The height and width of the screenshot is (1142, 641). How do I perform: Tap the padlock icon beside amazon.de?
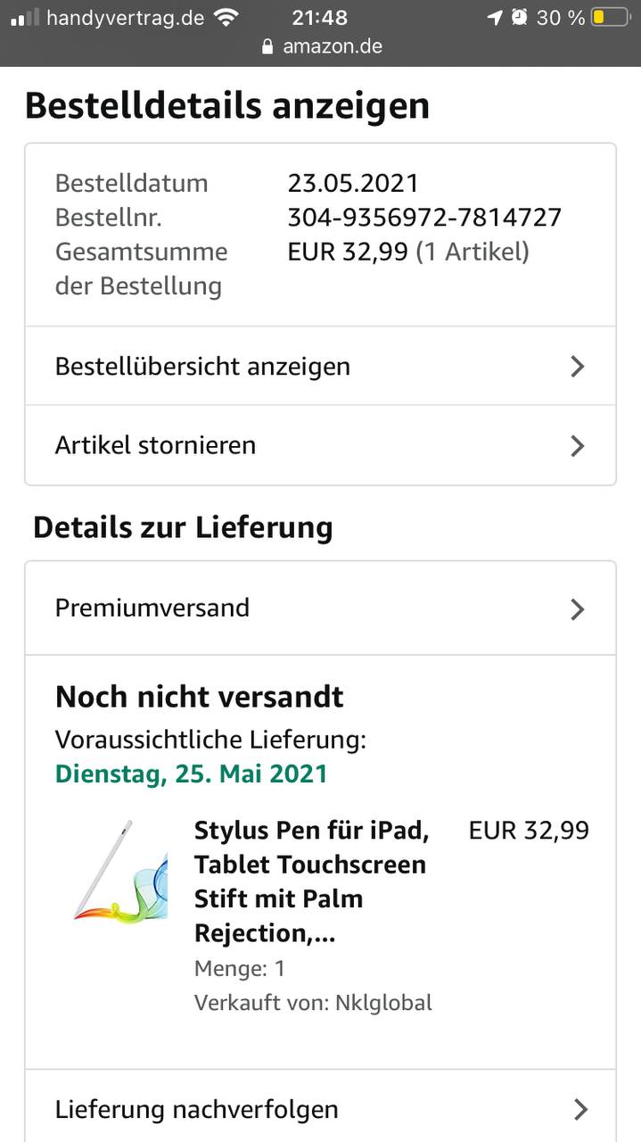(x=267, y=46)
